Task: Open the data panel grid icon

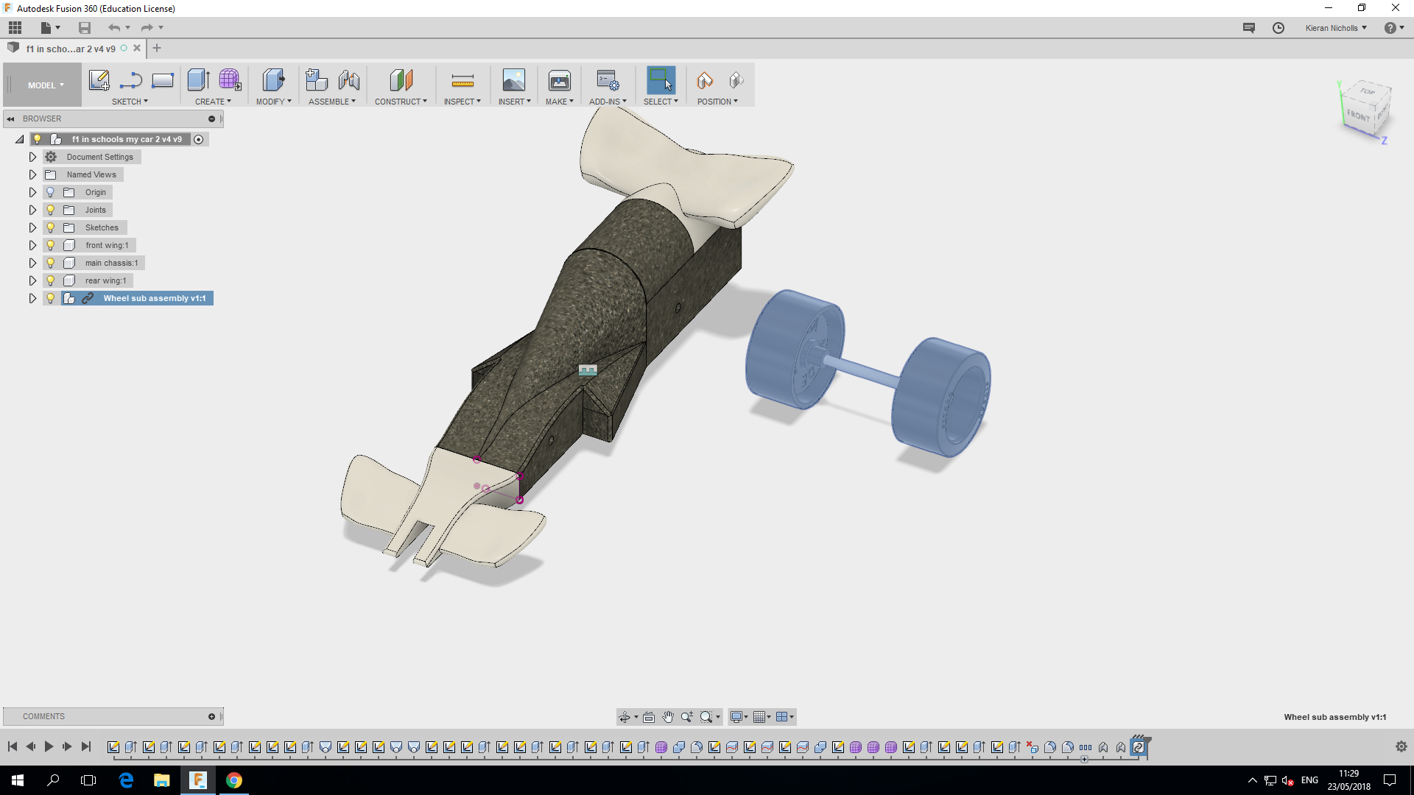Action: pos(15,28)
